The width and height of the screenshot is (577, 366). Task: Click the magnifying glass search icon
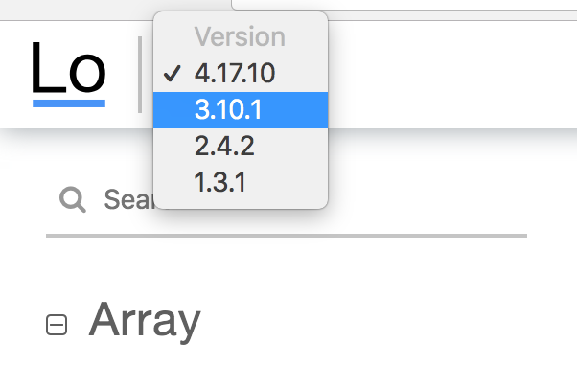(x=73, y=199)
